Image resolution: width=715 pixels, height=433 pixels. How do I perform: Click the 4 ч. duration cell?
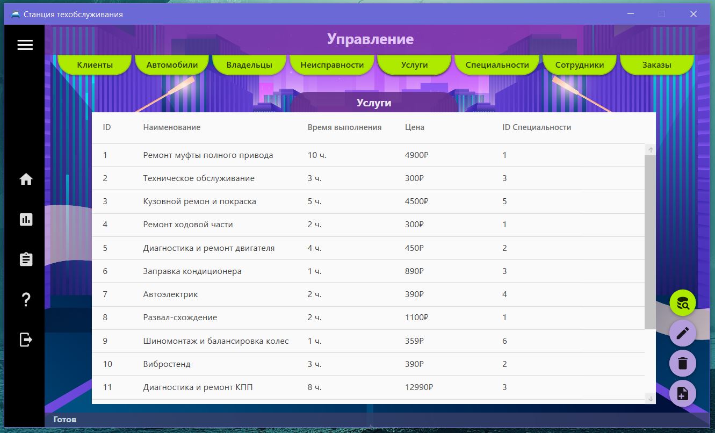(x=315, y=248)
